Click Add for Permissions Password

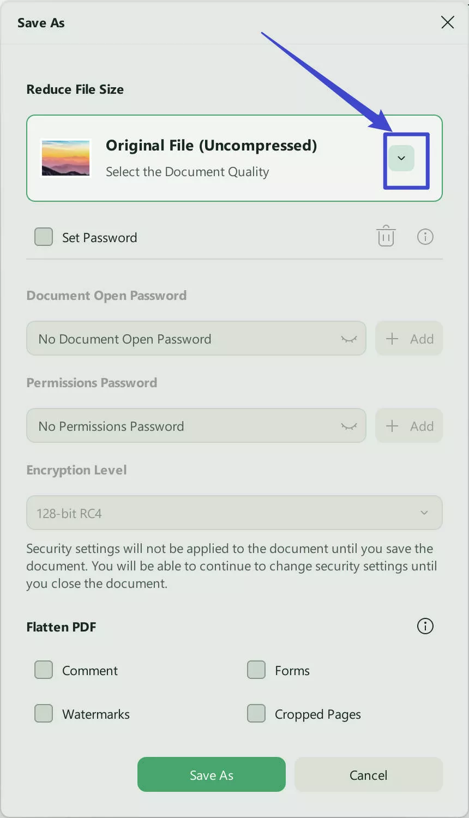[409, 426]
